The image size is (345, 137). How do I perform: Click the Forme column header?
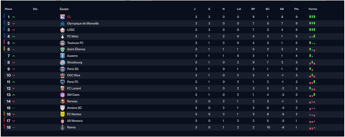(x=313, y=9)
